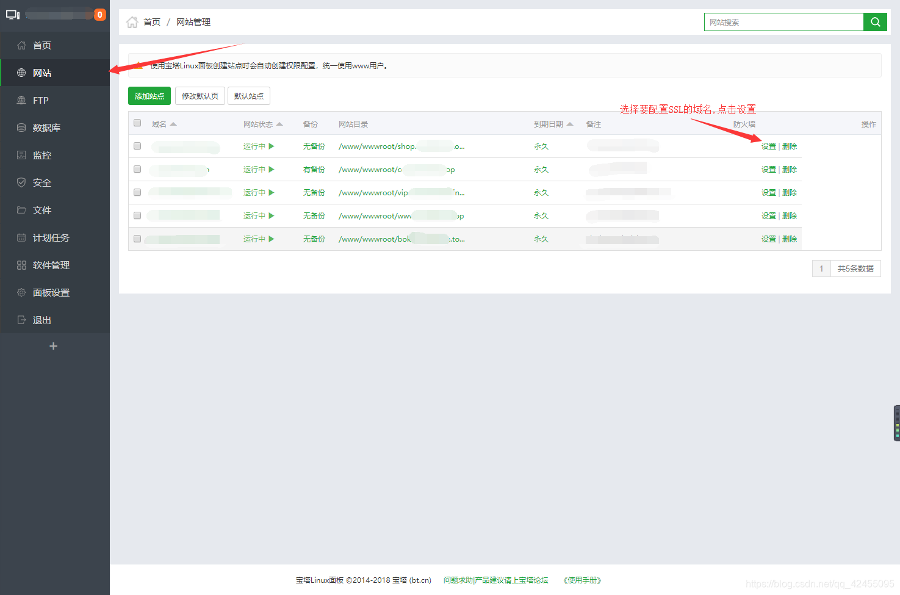Screen dimensions: 900x595
Task: Click the logout icon beside 退出
Action: [x=21, y=320]
